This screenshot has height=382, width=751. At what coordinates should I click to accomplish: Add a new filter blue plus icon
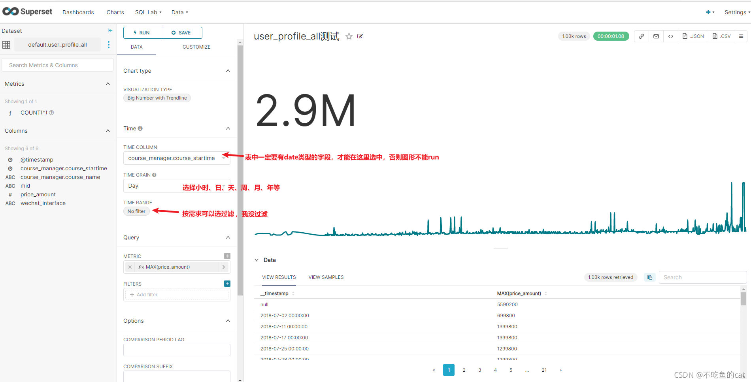pyautogui.click(x=227, y=284)
